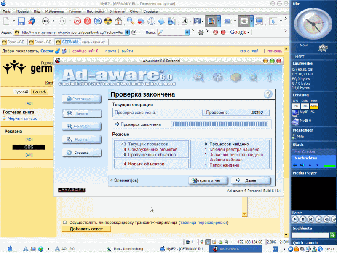This screenshot has width=337, height=253.
Task: Click the blue refresh toolbar icon
Action: 98,21
